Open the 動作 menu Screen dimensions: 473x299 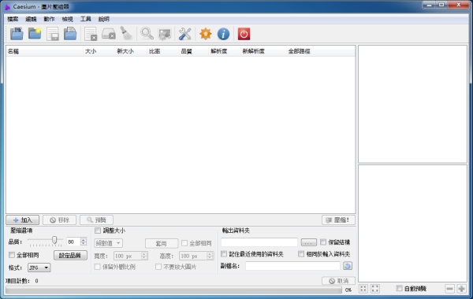[49, 19]
